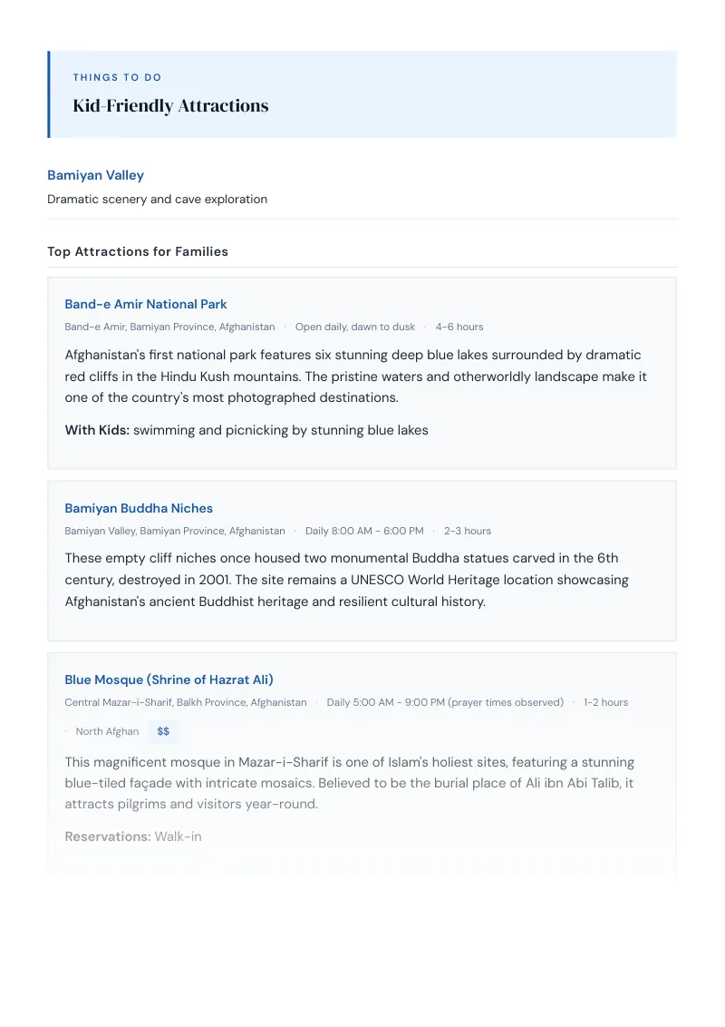Viewport: 725px width, 1027px height.
Task: Click the Kid-Friendly Attractions header
Action: [x=170, y=105]
